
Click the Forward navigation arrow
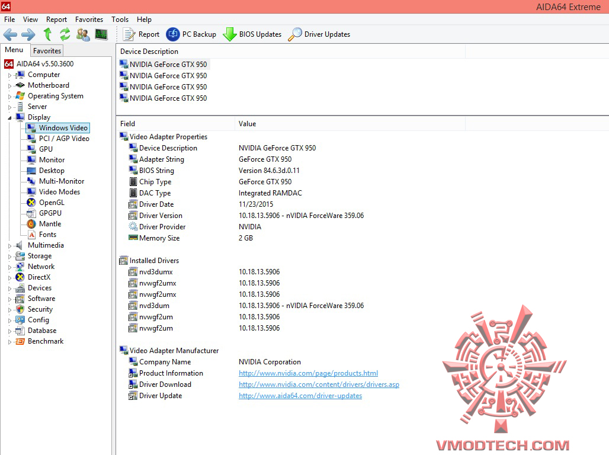(x=28, y=34)
